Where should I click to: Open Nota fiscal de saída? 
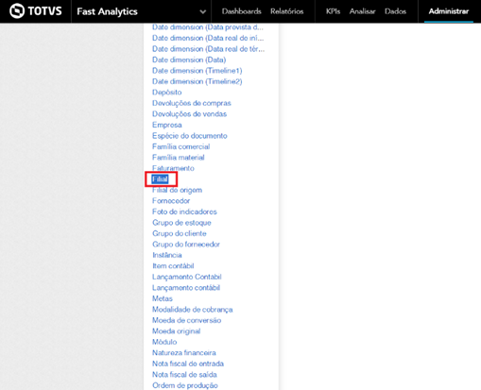pos(184,375)
